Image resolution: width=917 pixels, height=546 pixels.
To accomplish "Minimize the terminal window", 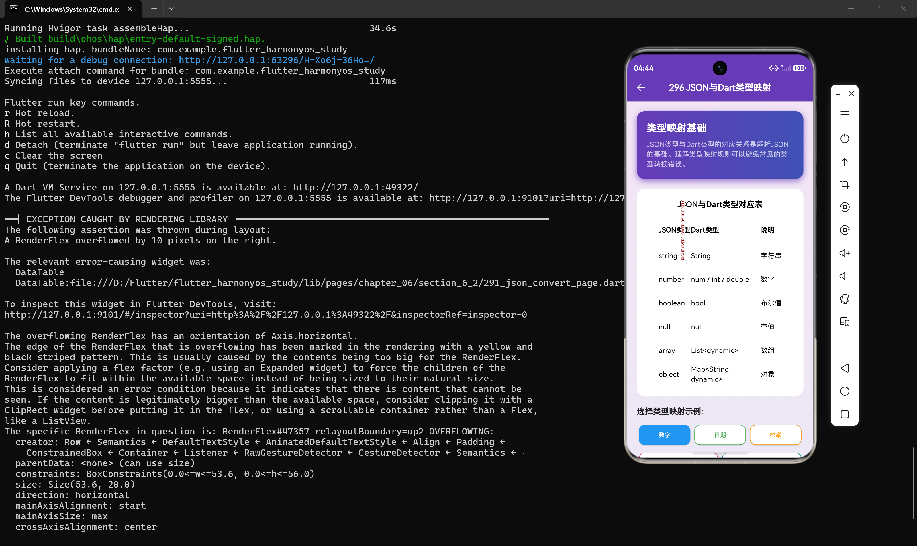I will click(851, 9).
